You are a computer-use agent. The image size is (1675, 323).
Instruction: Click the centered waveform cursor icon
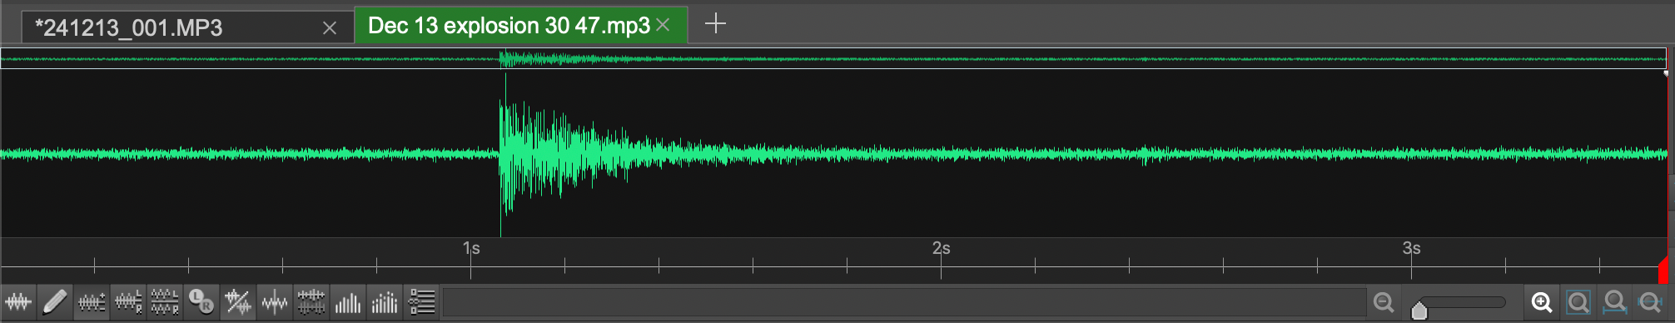click(274, 302)
